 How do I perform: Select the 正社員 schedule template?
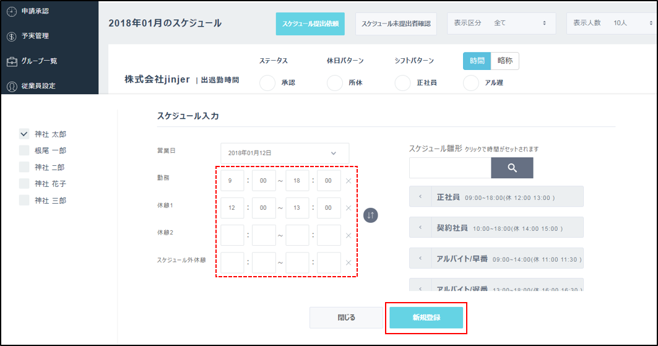click(x=495, y=197)
